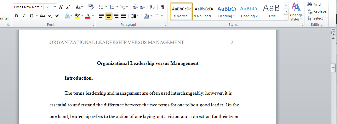
Task: Expand the Styles gallery More arrow
Action: 286,18
